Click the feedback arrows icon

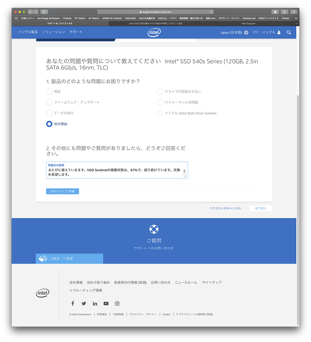tap(43, 259)
